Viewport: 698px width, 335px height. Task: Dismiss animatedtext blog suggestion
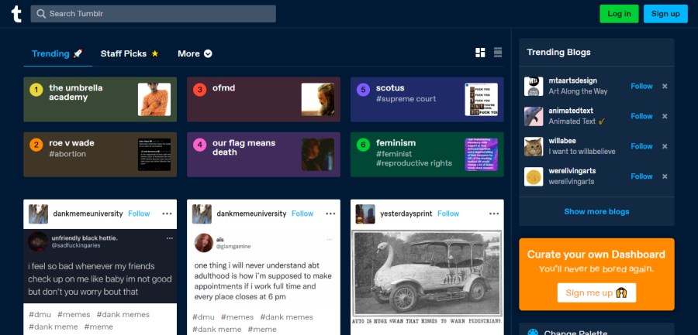pyautogui.click(x=665, y=116)
